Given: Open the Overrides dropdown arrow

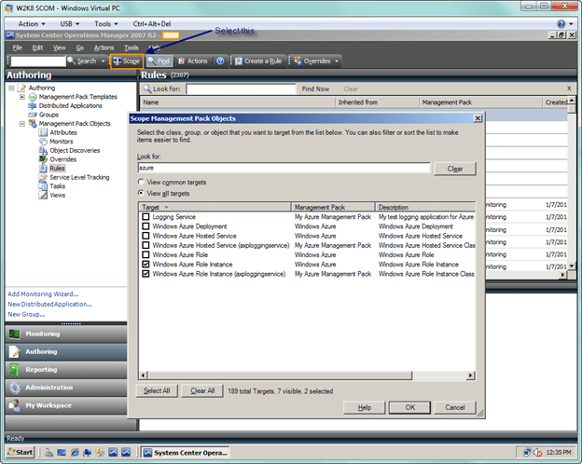Looking at the screenshot, I should pyautogui.click(x=337, y=61).
